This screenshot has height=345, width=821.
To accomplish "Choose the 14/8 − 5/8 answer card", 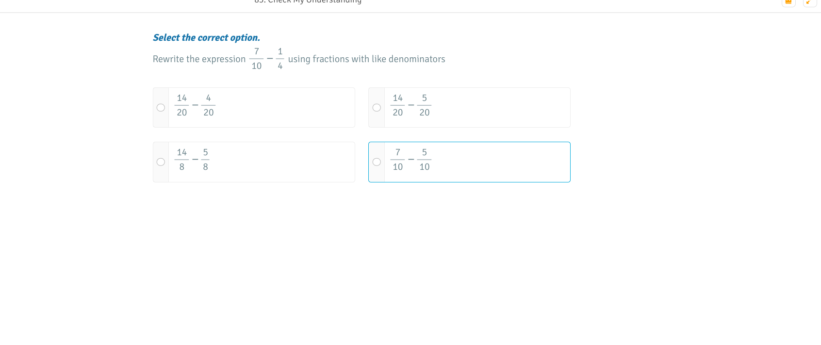I will [254, 162].
